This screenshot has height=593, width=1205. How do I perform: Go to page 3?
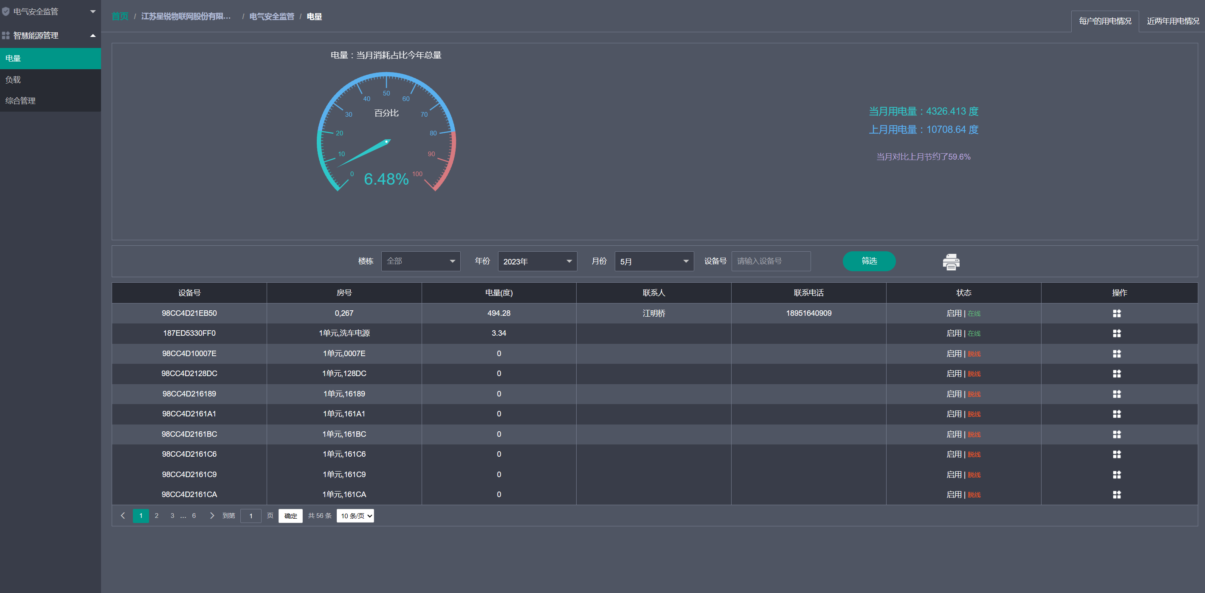tap(173, 515)
